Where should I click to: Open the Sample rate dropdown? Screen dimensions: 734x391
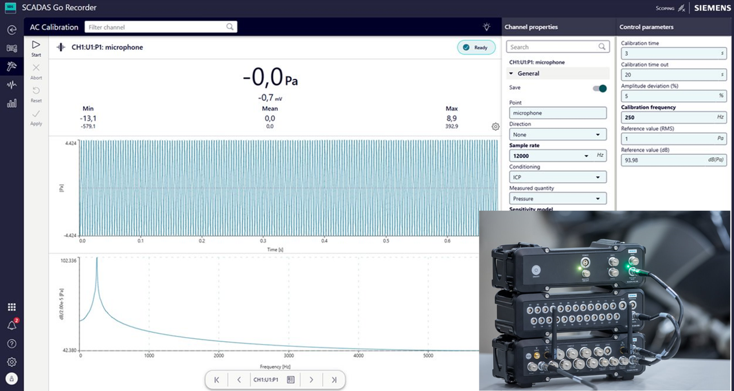tap(558, 156)
